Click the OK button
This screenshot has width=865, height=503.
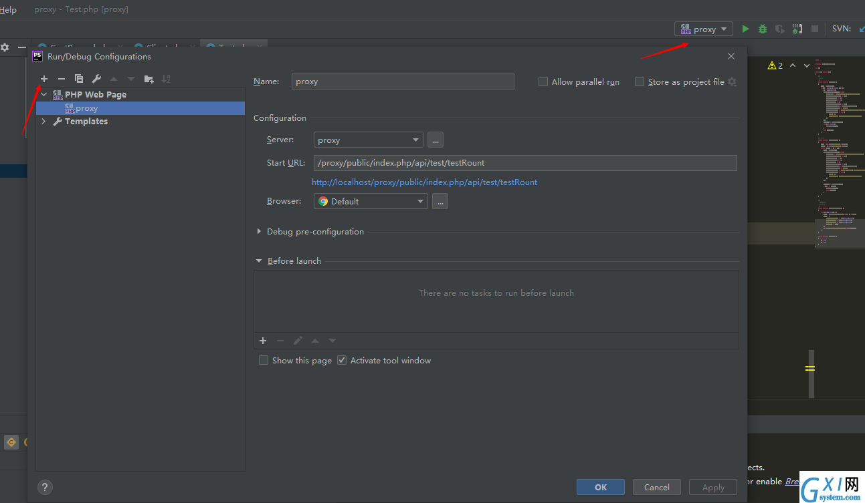tap(601, 487)
